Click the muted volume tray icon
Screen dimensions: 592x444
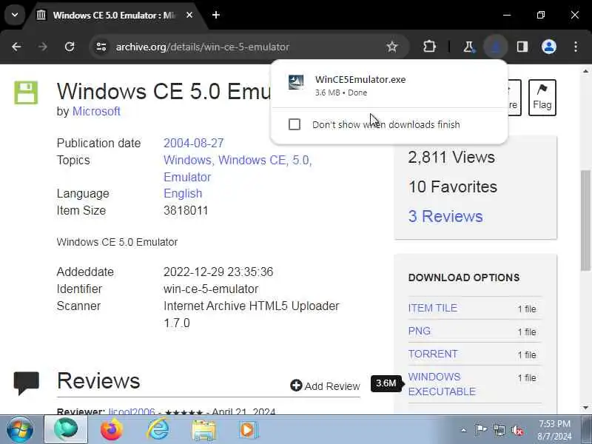pos(517,430)
